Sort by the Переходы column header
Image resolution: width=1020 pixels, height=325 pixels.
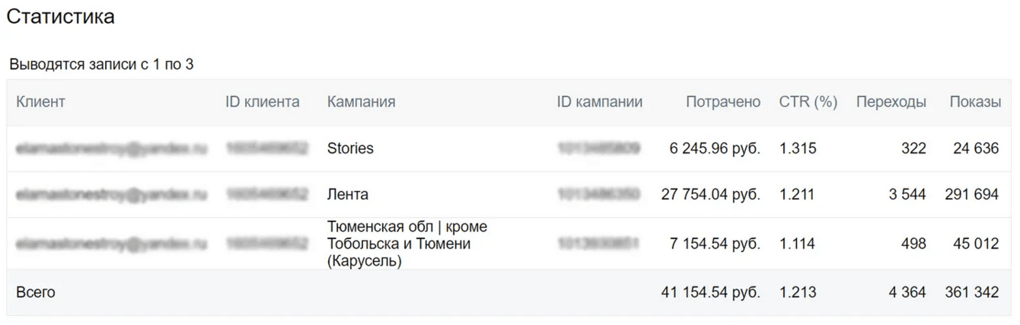(x=891, y=102)
